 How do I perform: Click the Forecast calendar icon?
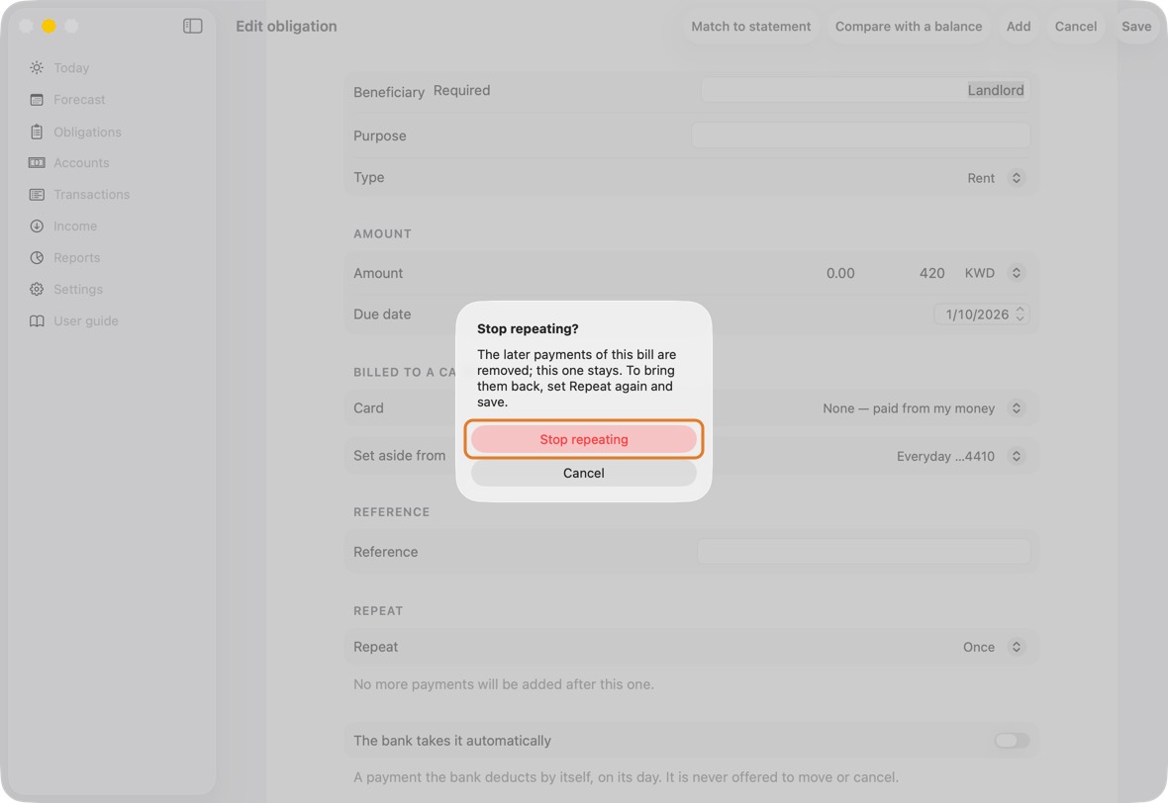(37, 100)
